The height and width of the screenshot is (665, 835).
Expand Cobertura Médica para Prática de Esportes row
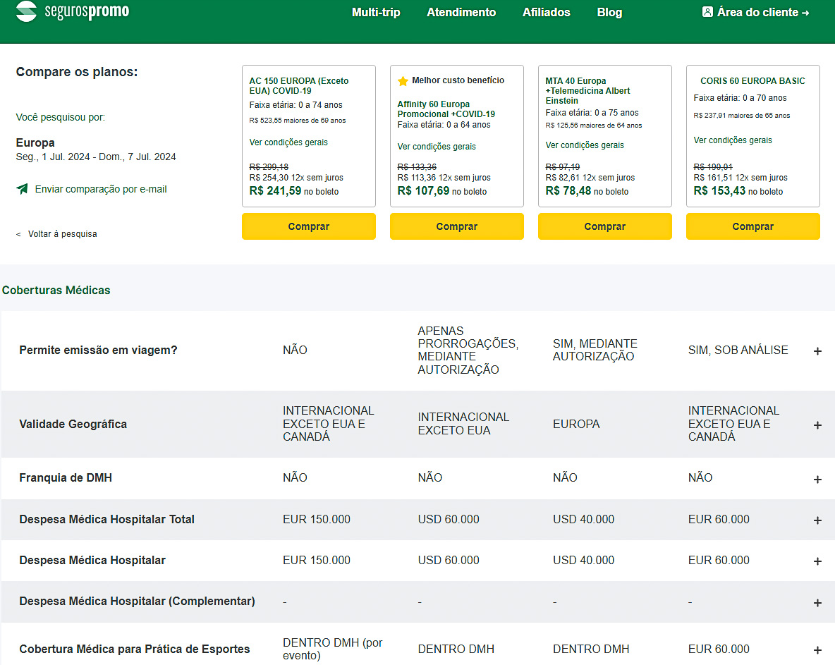pyautogui.click(x=817, y=650)
